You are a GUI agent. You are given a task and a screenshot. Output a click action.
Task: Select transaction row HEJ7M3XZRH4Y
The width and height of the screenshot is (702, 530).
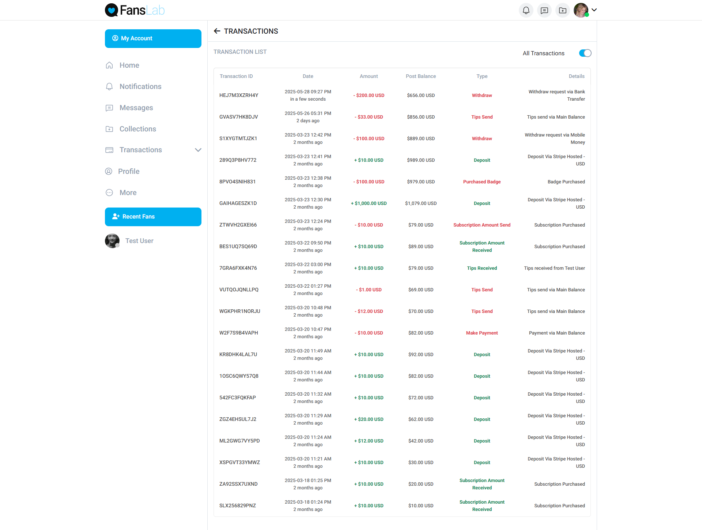pyautogui.click(x=239, y=95)
